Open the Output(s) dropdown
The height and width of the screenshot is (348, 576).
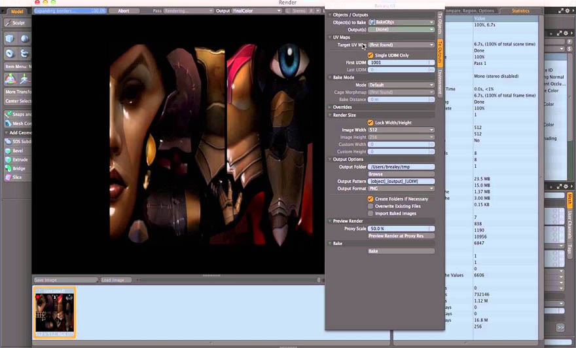click(x=401, y=29)
